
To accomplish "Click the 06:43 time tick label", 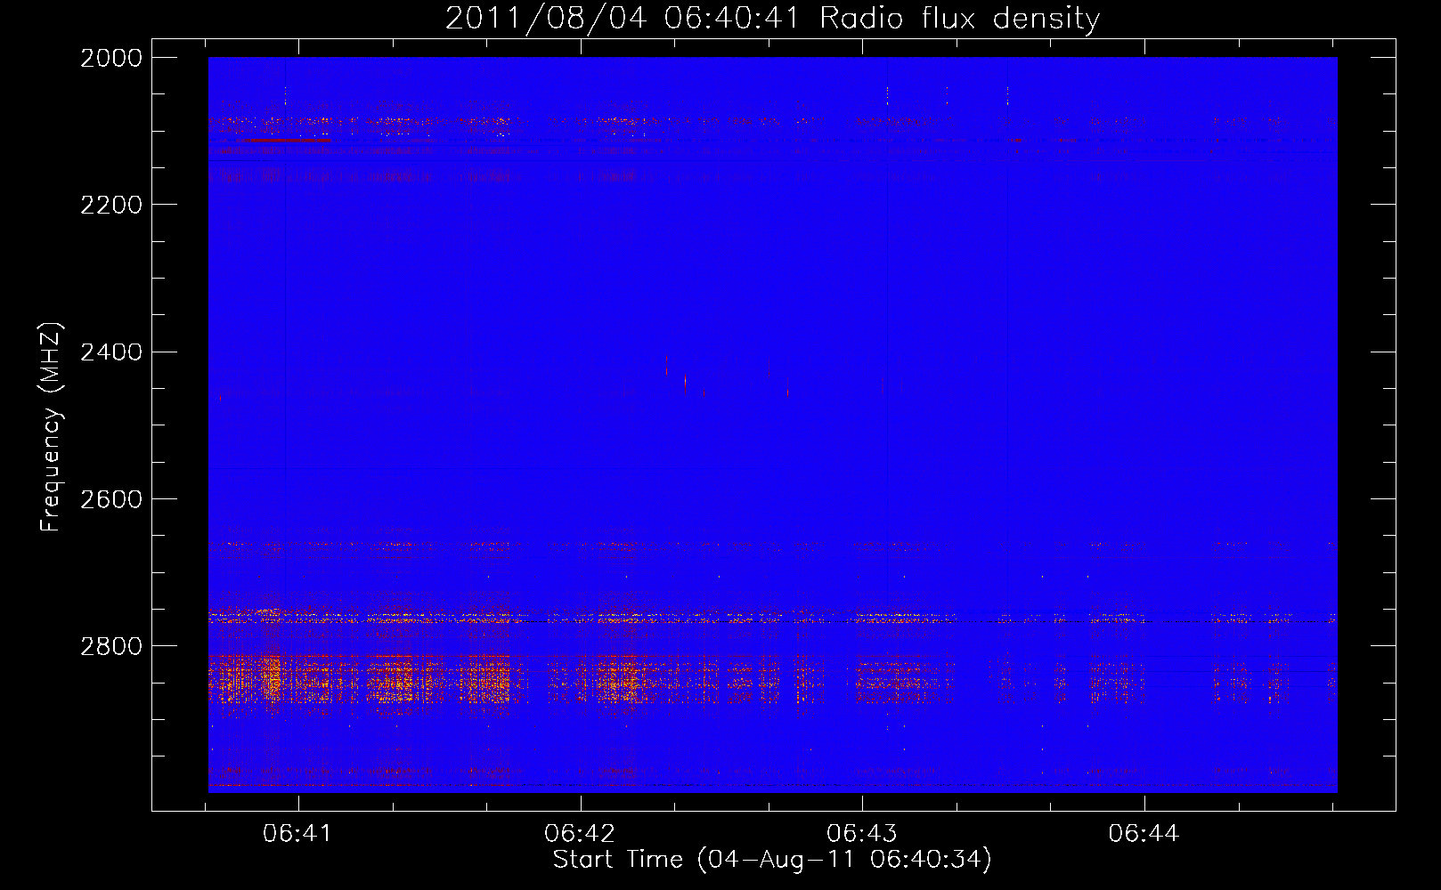I will [x=861, y=833].
